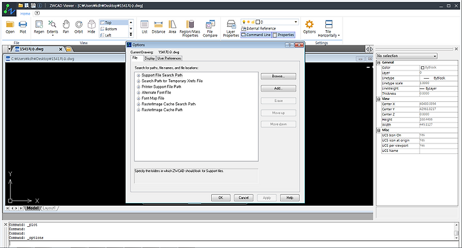Collapse the General properties section

point(379,63)
